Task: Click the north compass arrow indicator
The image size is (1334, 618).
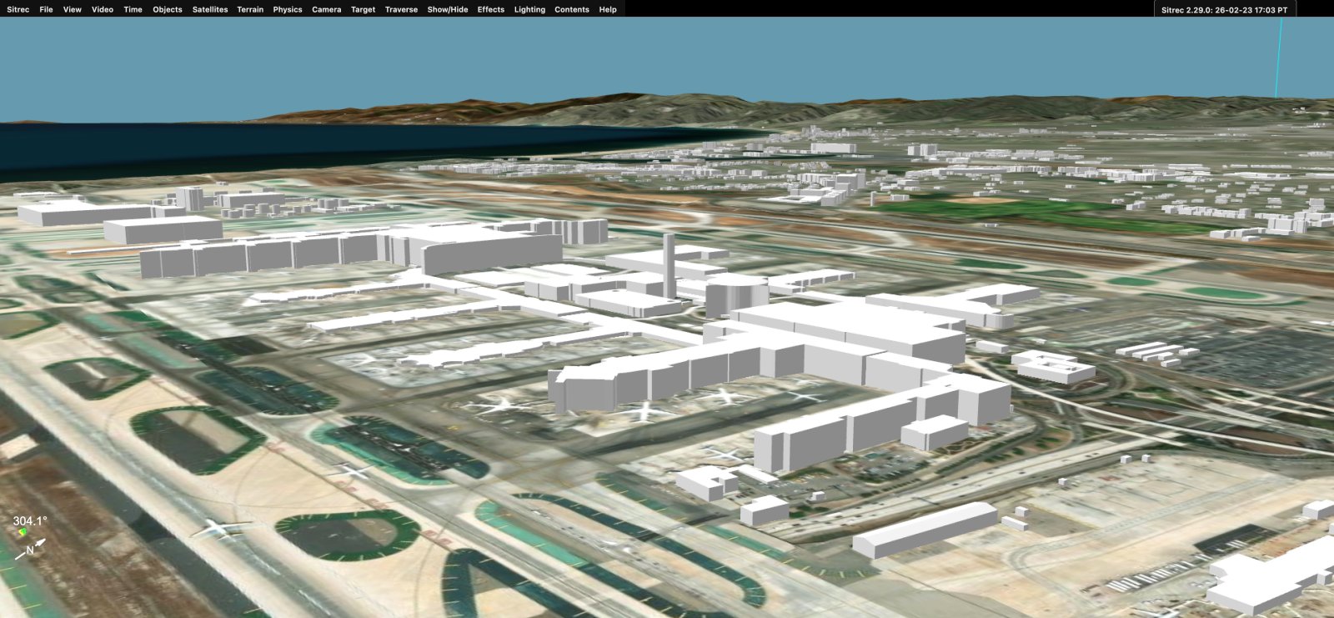Action: coord(31,549)
